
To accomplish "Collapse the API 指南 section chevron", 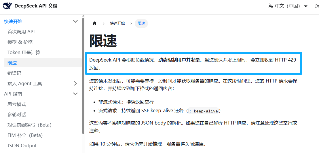I will (x=75, y=94).
